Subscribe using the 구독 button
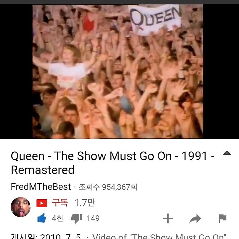Viewport: 239px width, 239px height. 60,202
